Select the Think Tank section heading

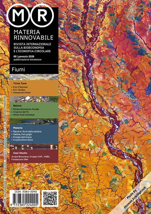point(20,83)
